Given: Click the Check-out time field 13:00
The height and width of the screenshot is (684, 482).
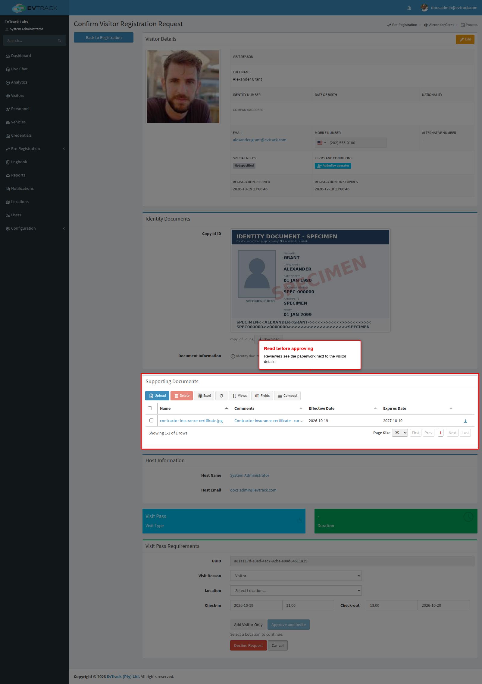Looking at the screenshot, I should (x=392, y=605).
